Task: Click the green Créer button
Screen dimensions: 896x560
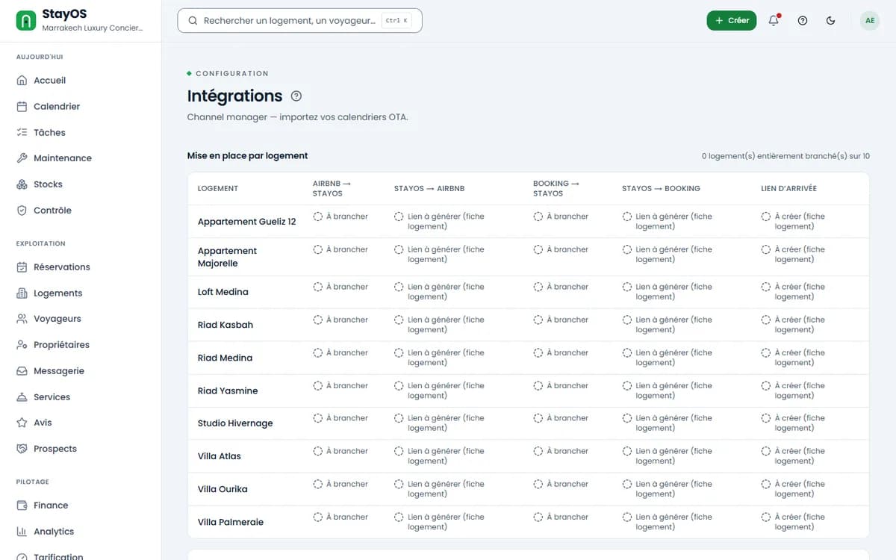Action: point(732,21)
